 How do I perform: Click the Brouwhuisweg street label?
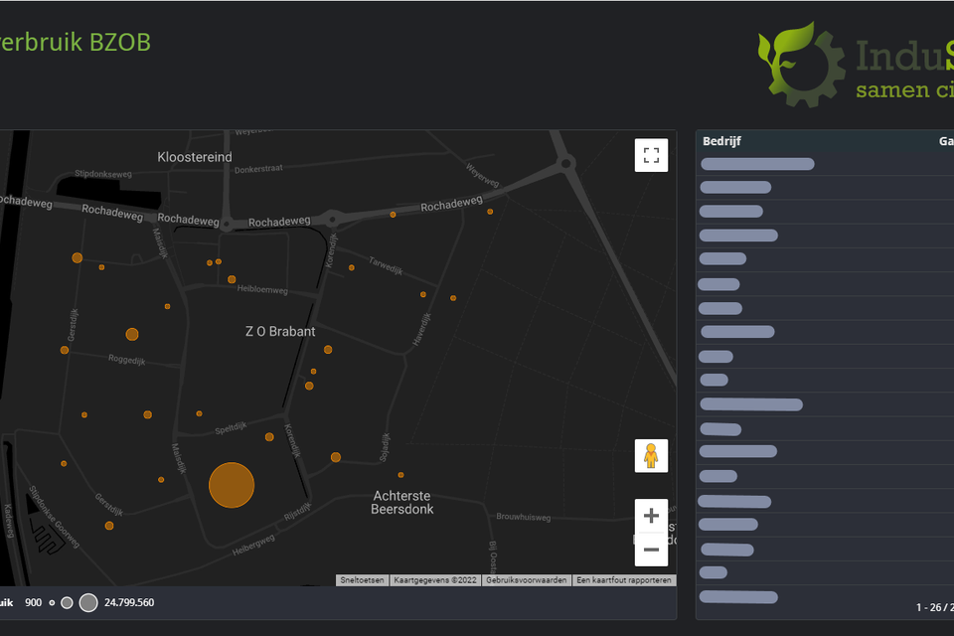tap(524, 517)
